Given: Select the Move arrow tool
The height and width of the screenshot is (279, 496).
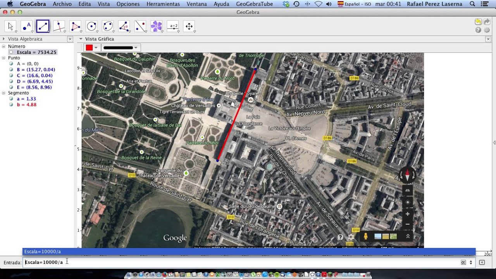Looking at the screenshot, I should pos(10,26).
